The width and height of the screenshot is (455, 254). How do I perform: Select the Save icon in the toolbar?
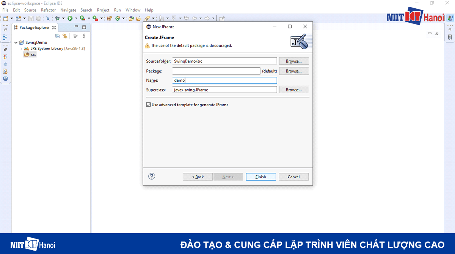click(31, 18)
